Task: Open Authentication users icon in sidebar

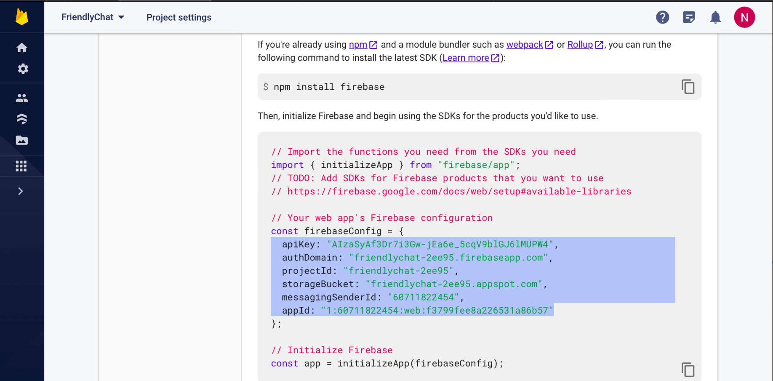Action: point(22,98)
